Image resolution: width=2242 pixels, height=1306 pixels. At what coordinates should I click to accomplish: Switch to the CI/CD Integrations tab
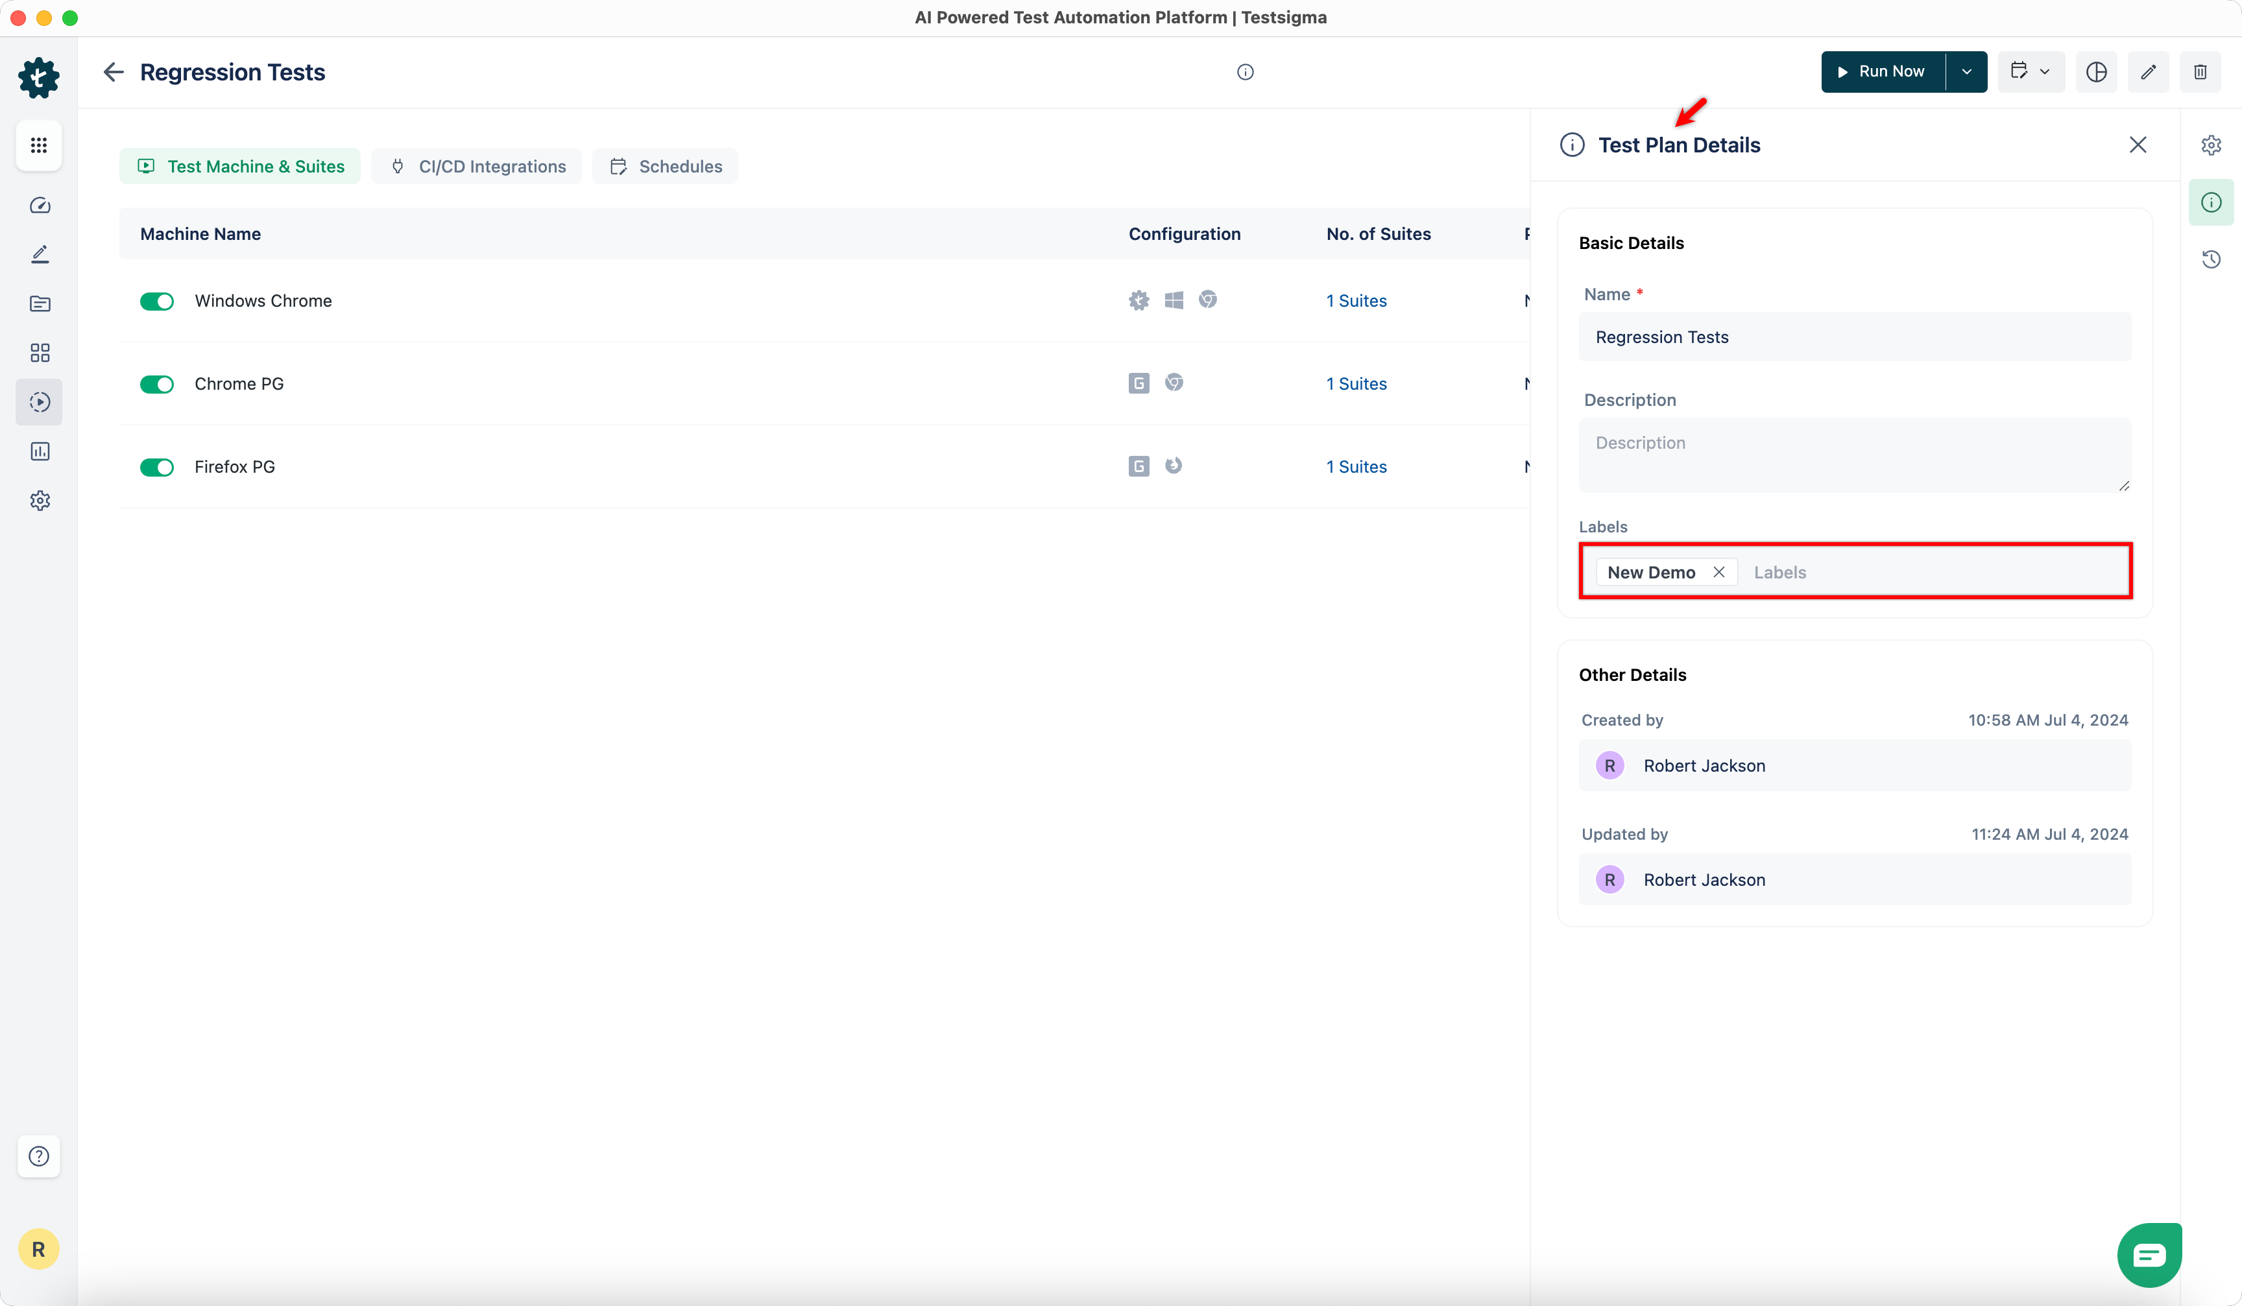pos(477,166)
